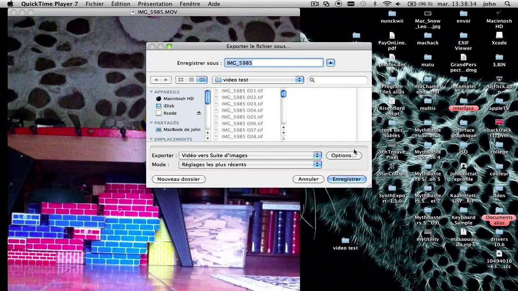Open the john user menu in the menu bar

[489, 4]
